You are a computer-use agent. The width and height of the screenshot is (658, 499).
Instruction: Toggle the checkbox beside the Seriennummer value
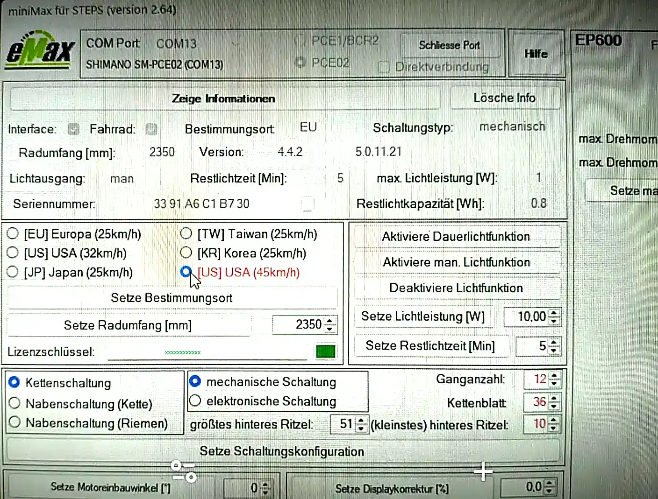[307, 204]
